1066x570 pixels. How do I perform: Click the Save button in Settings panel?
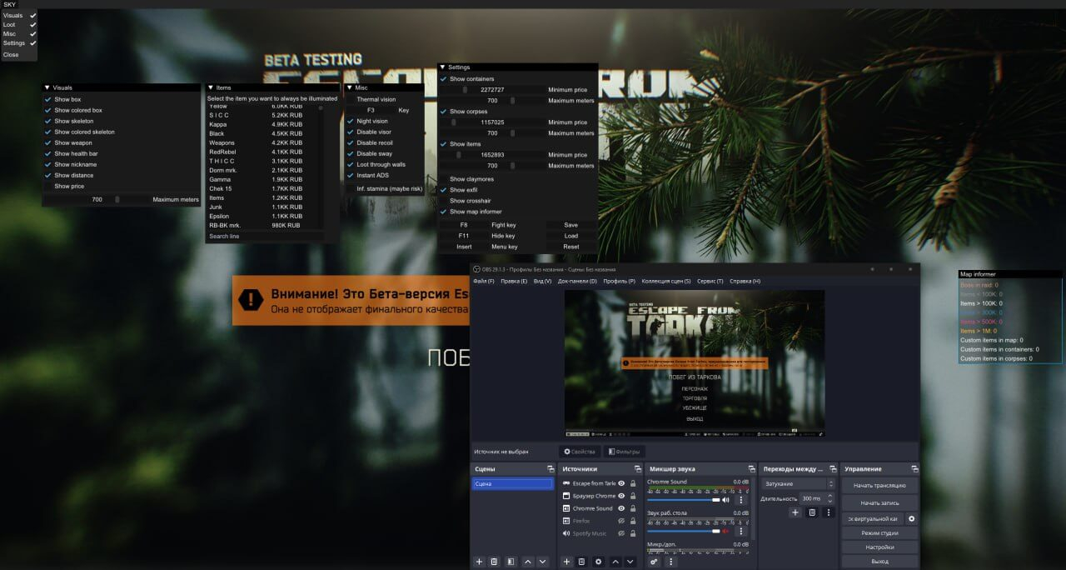tap(571, 223)
